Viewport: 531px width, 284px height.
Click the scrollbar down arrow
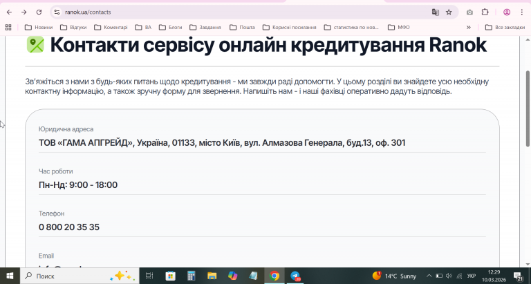click(x=528, y=264)
